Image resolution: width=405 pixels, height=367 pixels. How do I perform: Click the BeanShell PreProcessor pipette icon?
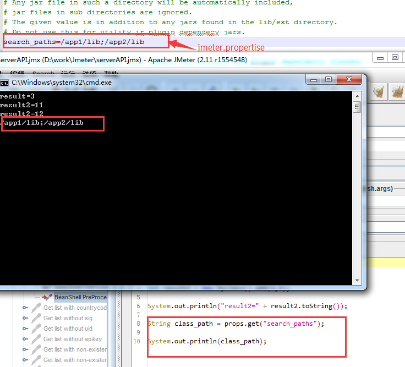tap(47, 297)
